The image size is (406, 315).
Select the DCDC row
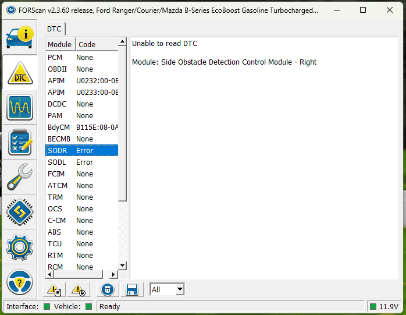pyautogui.click(x=82, y=104)
